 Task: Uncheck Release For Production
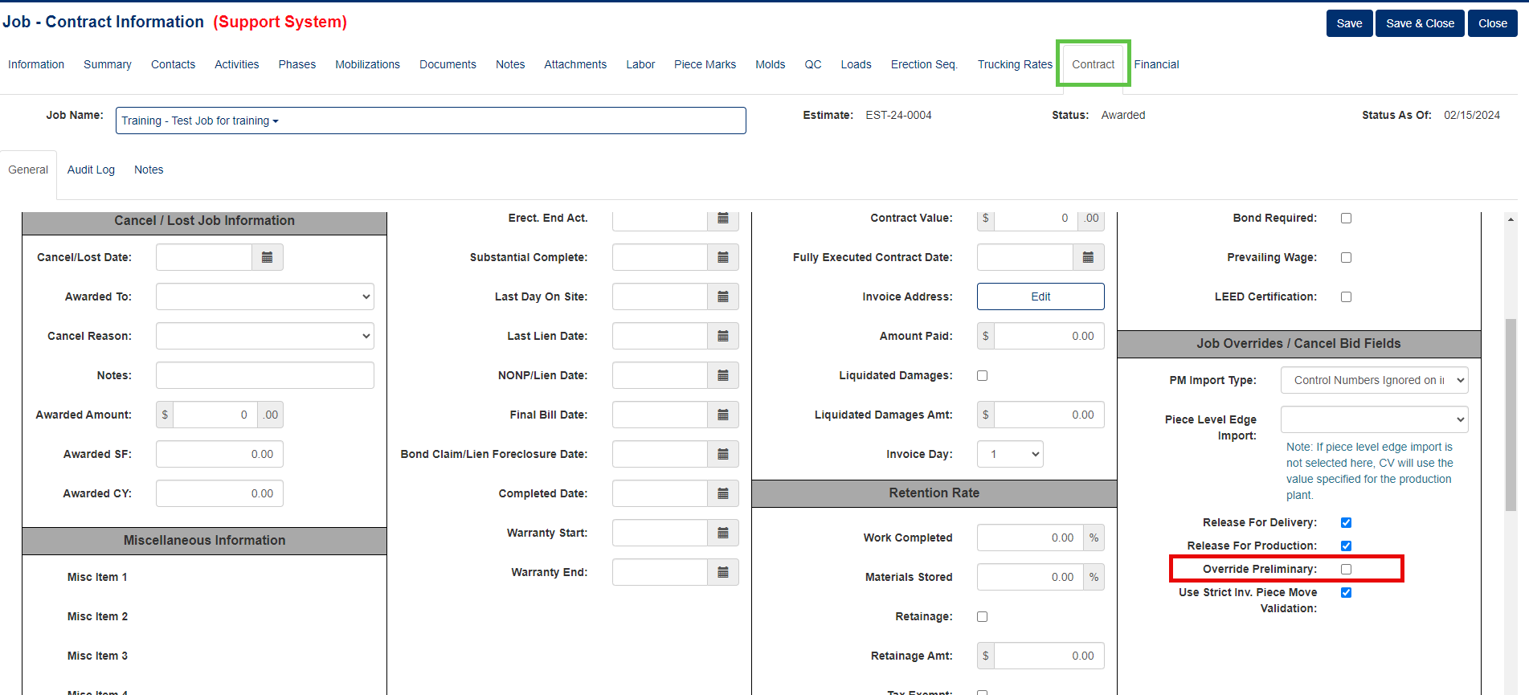(x=1347, y=546)
